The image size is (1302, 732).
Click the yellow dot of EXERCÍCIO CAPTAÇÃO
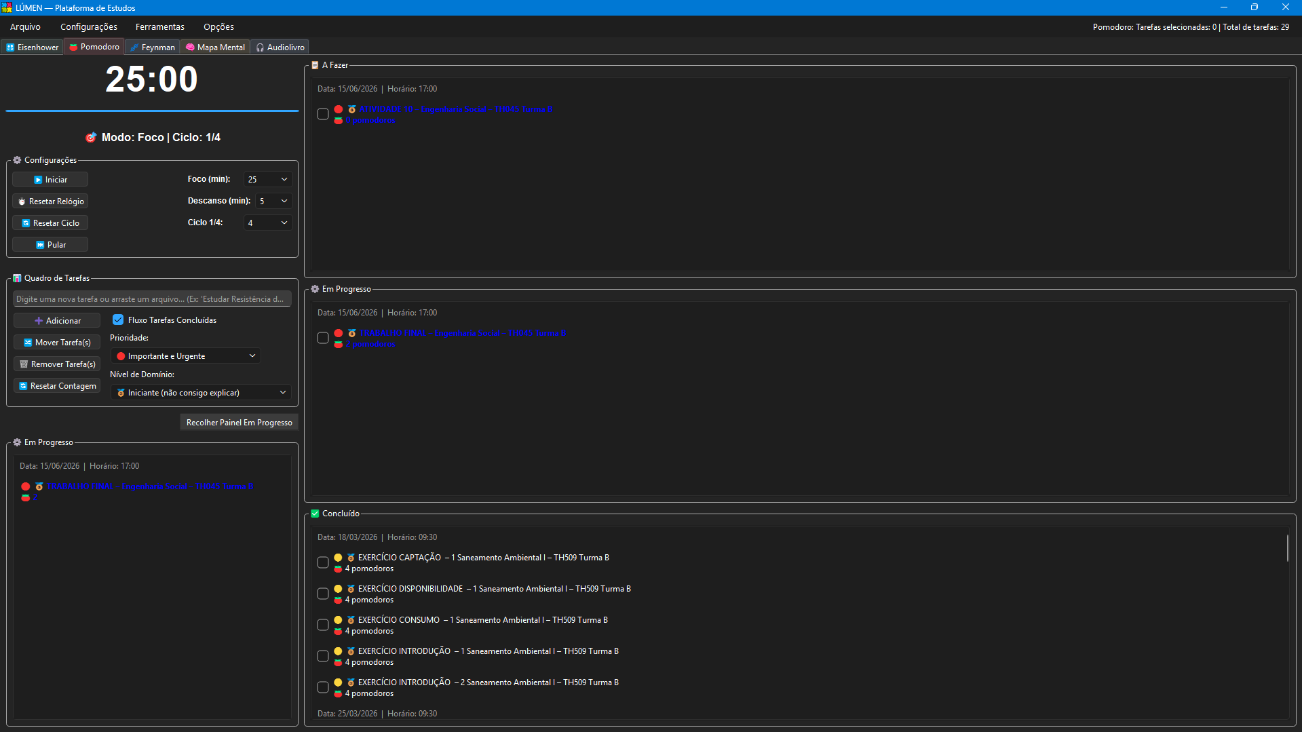[338, 558]
